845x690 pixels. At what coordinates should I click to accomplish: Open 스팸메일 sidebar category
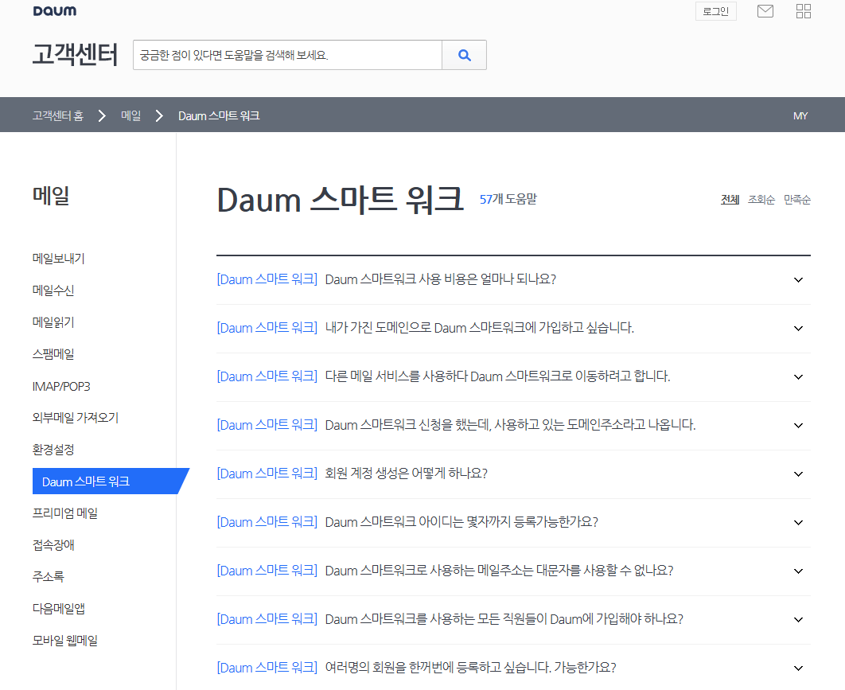tap(53, 353)
